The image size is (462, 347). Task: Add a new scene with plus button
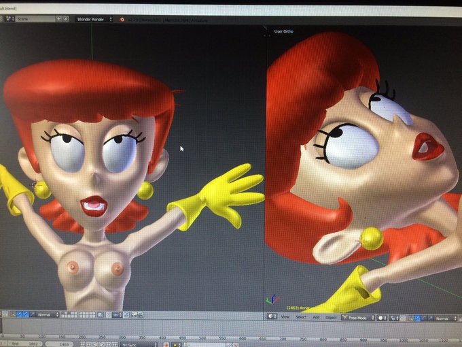click(58, 19)
